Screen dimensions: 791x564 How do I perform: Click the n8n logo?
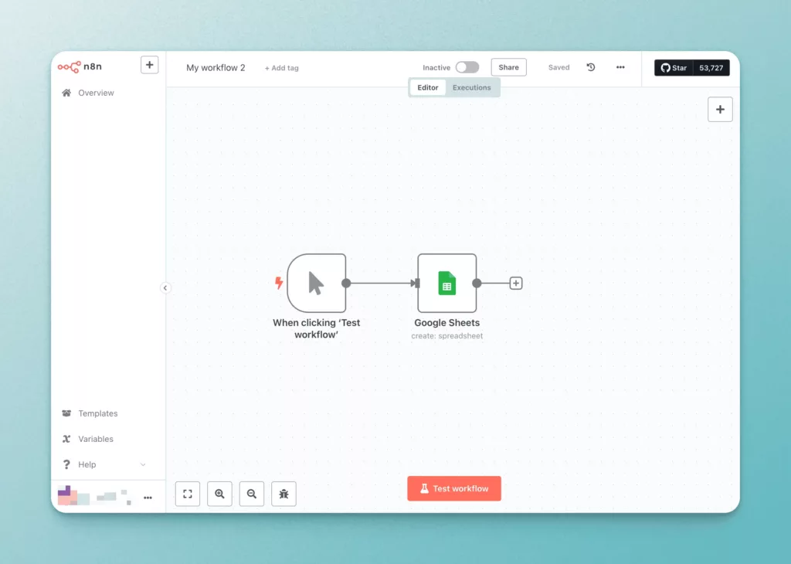tap(80, 66)
